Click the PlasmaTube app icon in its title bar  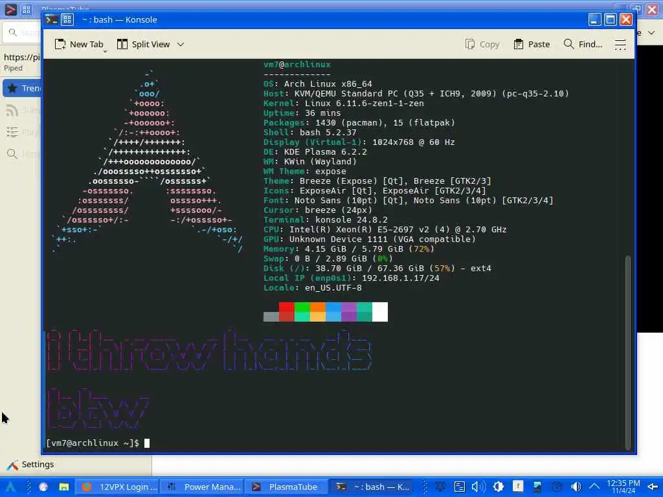pyautogui.click(x=10, y=9)
